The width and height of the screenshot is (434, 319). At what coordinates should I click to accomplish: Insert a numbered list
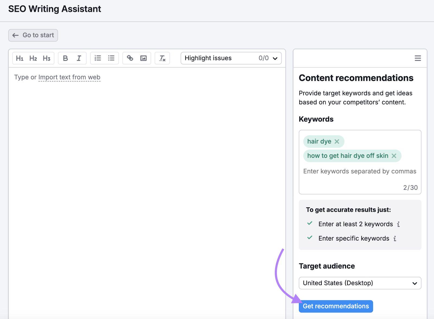coord(98,58)
